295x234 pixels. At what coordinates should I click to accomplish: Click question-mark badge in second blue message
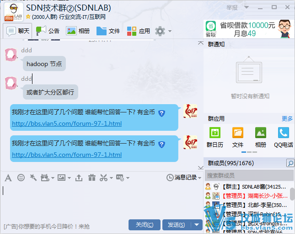click(x=161, y=145)
